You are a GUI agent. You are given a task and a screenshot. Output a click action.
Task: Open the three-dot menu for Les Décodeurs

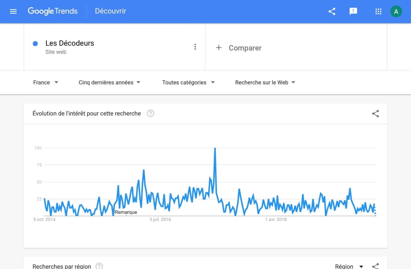point(195,47)
